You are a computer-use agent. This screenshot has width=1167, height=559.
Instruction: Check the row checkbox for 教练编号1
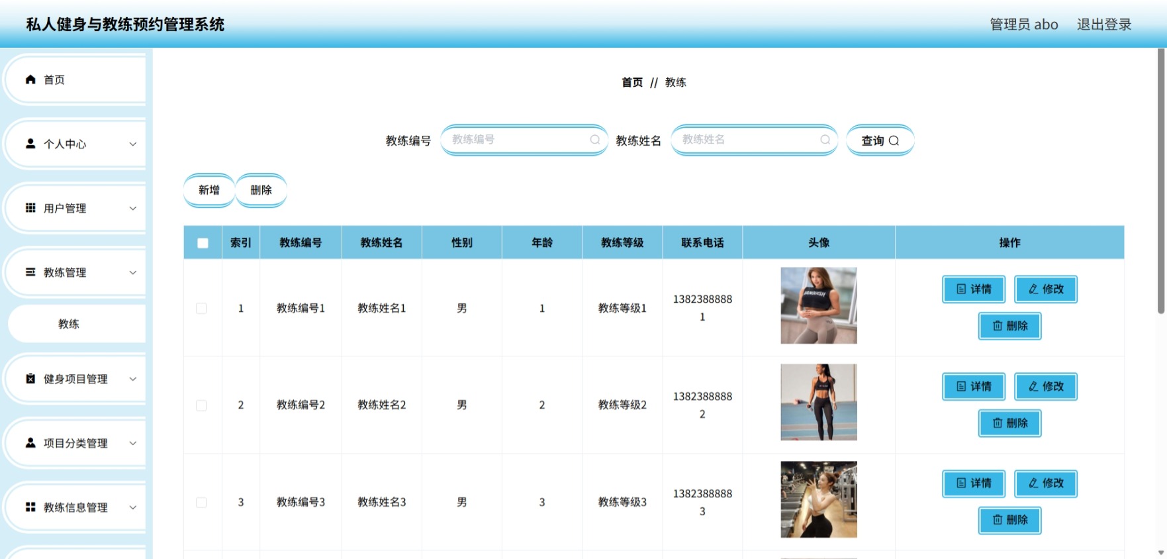pos(201,308)
